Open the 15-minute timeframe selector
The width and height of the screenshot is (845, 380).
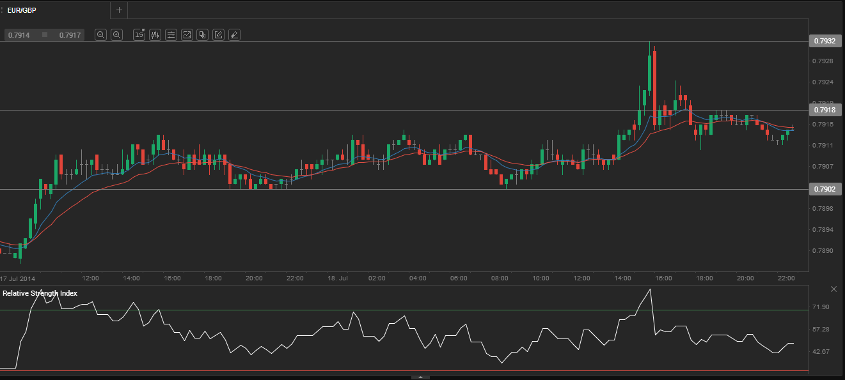[x=139, y=35]
